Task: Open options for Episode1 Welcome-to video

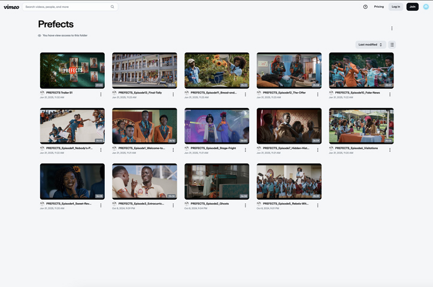Action: pyautogui.click(x=173, y=150)
